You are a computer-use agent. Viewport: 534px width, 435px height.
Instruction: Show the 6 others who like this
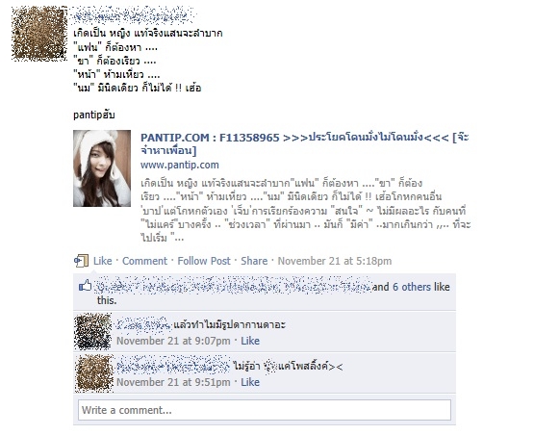coord(412,287)
